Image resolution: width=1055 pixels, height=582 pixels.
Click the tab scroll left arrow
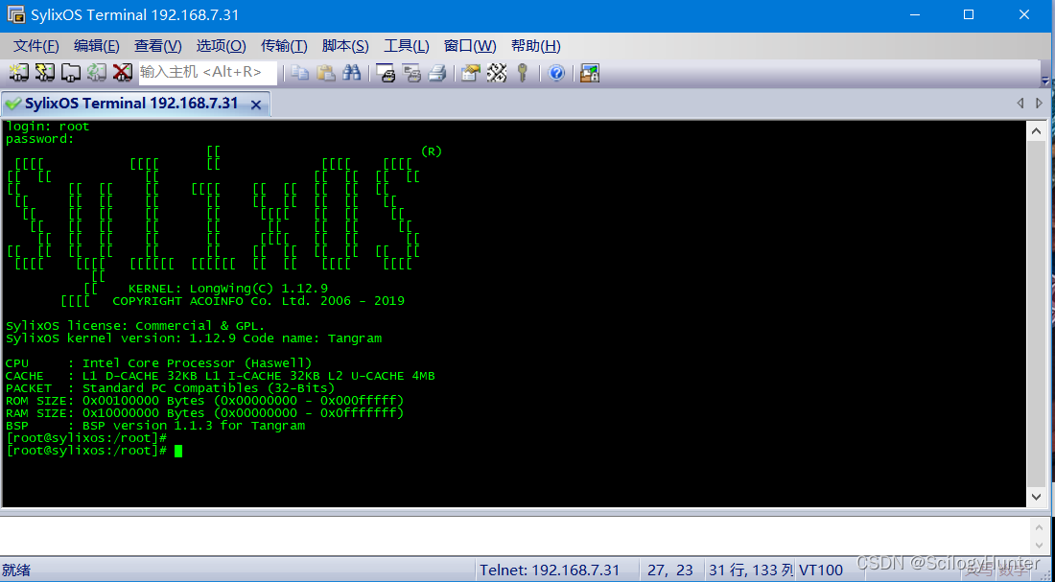click(x=1020, y=104)
